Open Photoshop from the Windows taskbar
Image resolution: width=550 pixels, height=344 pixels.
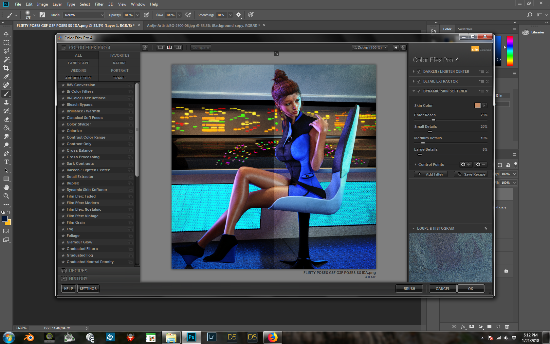point(191,337)
